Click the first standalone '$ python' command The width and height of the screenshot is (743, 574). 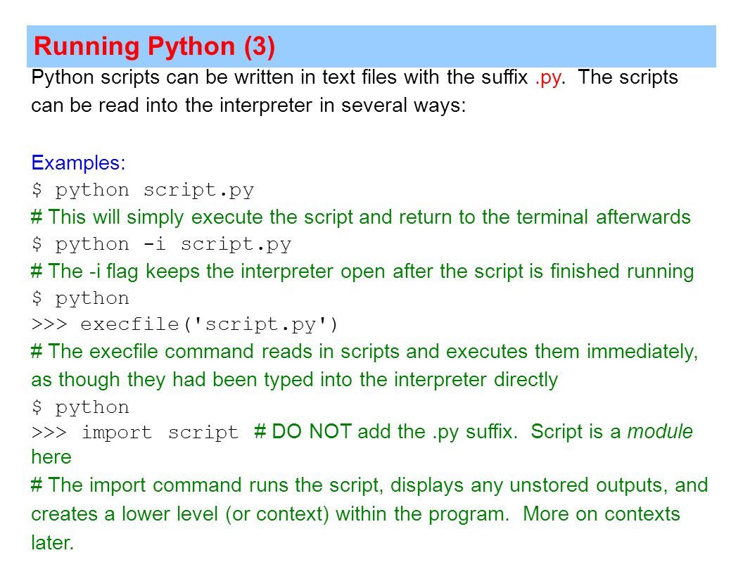pos(80,299)
